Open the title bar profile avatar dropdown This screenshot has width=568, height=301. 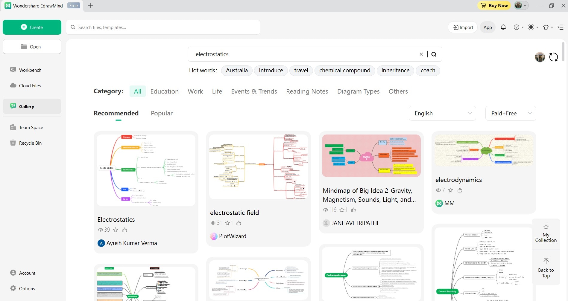521,5
